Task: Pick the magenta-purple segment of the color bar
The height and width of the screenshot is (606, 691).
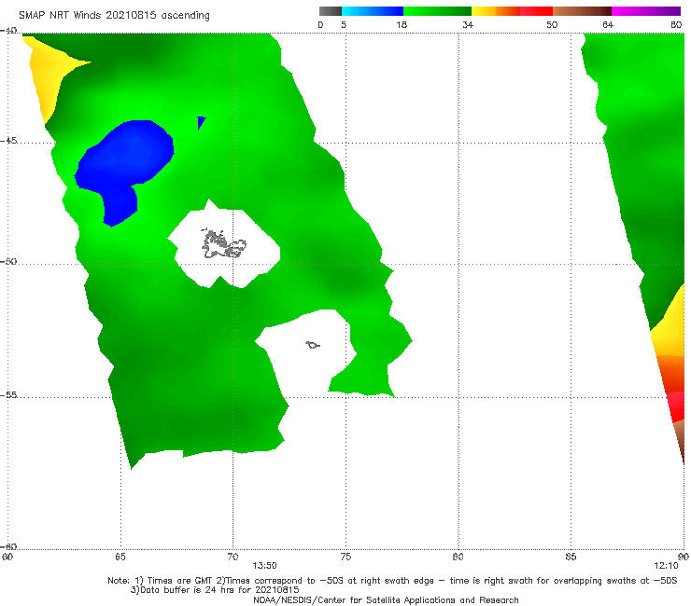Action: coord(646,11)
